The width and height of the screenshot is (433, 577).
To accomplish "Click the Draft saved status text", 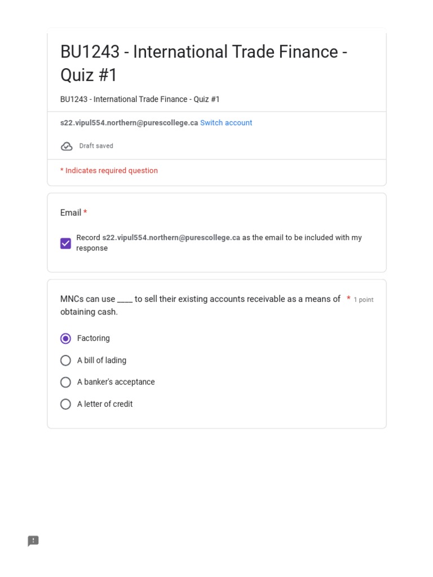I will (x=96, y=146).
